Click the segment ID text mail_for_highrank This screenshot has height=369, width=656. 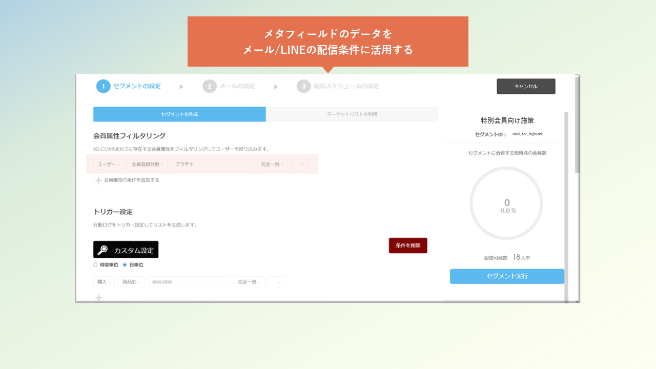click(x=527, y=134)
